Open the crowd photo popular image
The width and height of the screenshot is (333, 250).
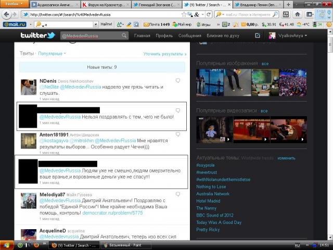[292, 82]
